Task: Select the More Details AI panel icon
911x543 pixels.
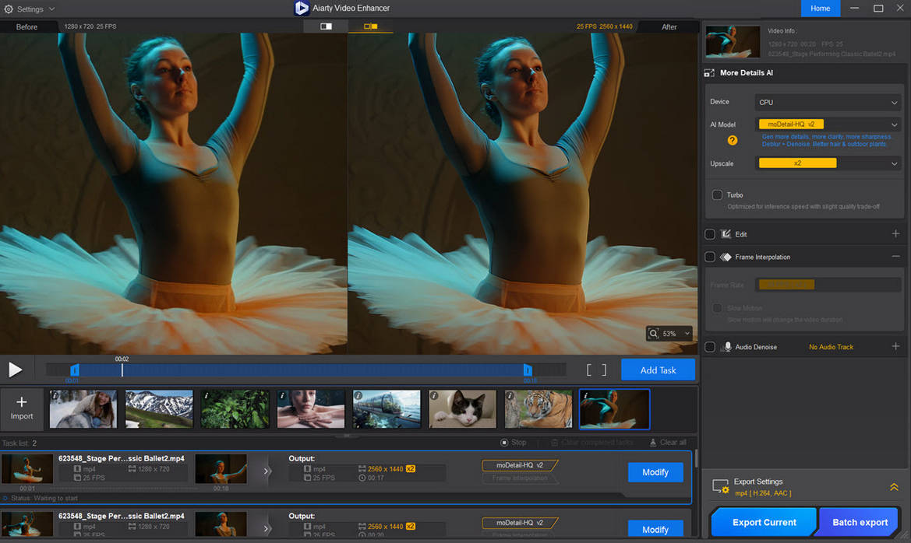Action: coord(709,72)
